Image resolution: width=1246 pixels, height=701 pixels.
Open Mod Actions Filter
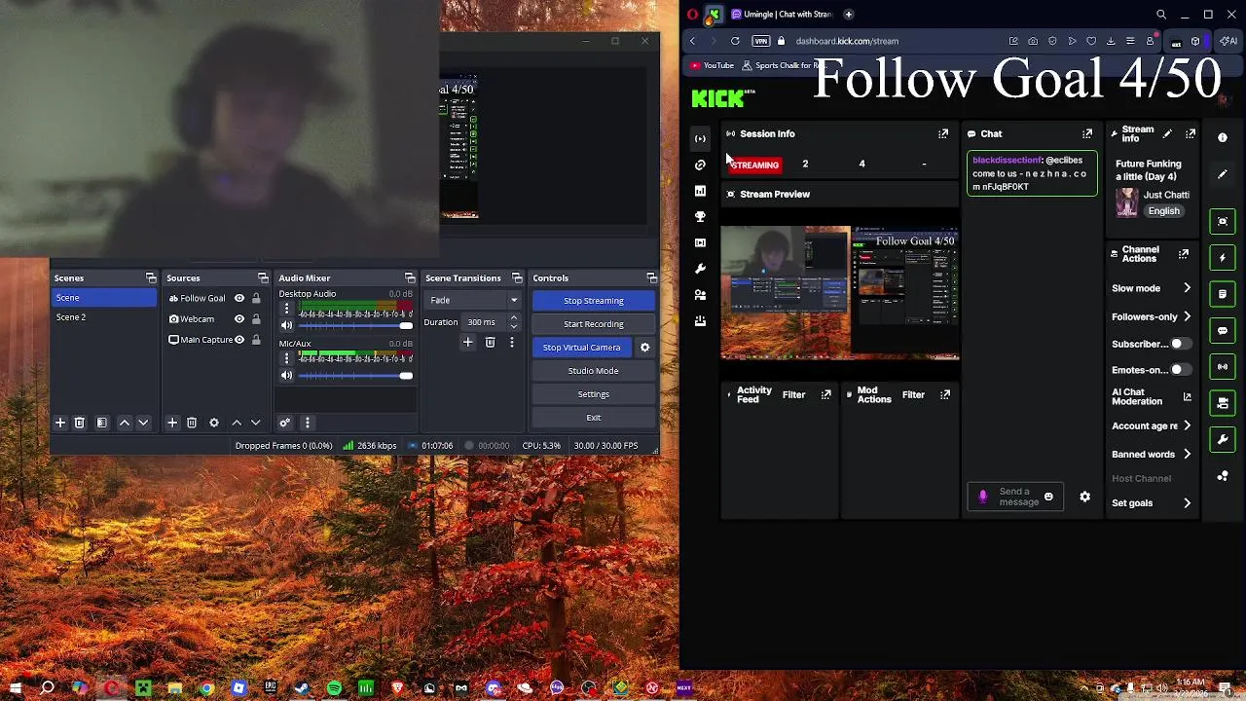(x=913, y=395)
